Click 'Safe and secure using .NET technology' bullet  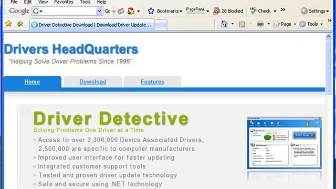coord(100,184)
